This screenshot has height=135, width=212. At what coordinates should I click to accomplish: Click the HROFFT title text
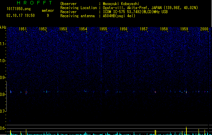[35, 3]
